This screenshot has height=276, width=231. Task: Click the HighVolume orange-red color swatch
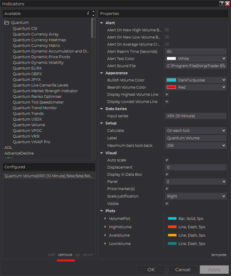(172, 227)
